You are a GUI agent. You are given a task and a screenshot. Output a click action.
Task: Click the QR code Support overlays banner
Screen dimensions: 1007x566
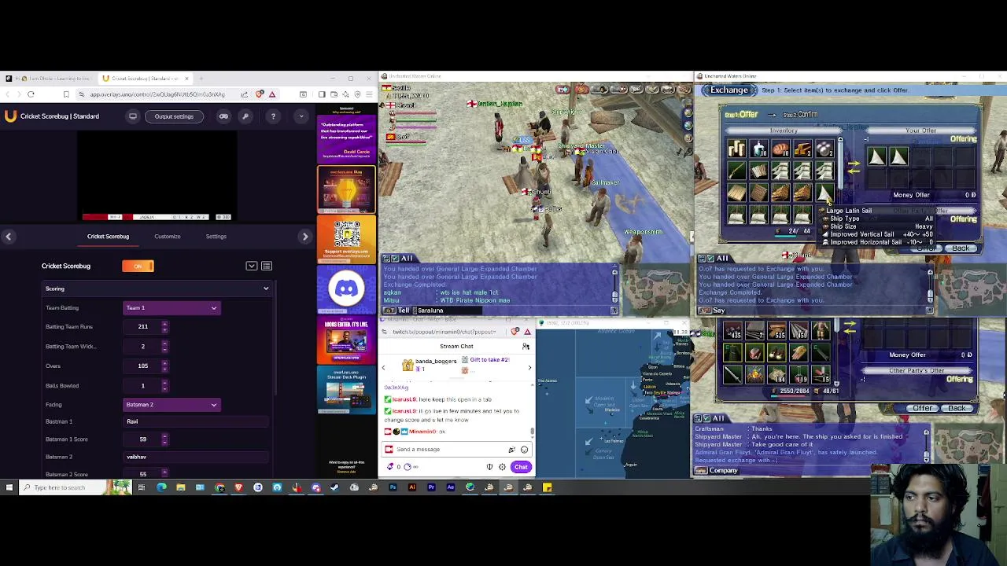[346, 239]
